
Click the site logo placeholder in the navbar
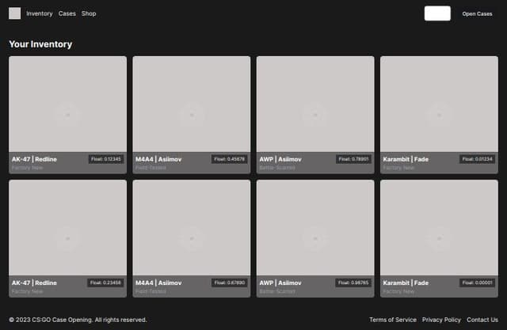point(14,13)
